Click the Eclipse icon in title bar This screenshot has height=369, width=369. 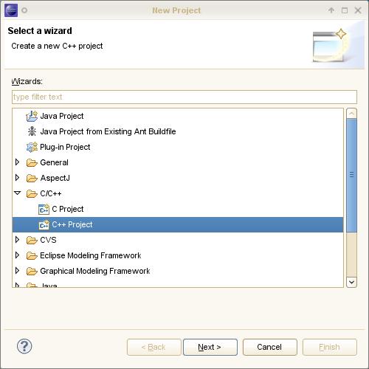click(11, 10)
